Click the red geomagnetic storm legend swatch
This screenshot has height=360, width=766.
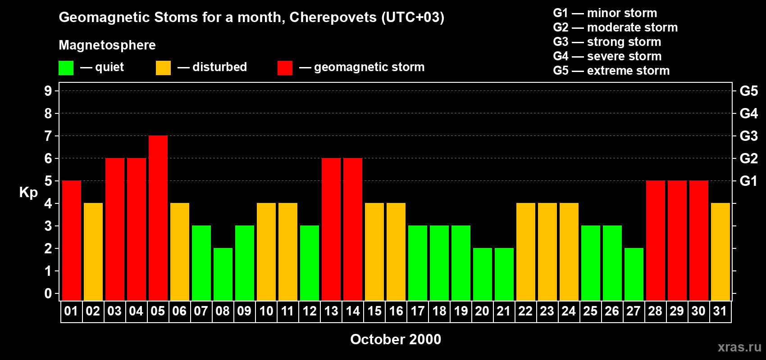285,68
